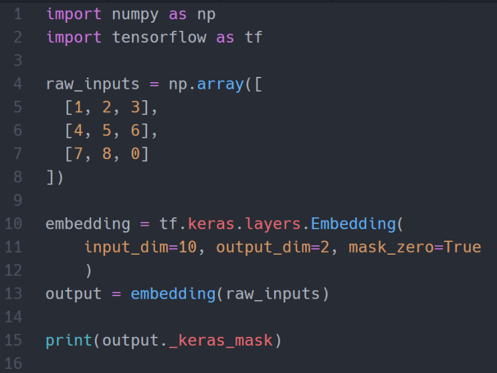Screen dimensions: 497x373
Task: Click 'output' variable on line 13
Action: (74, 294)
